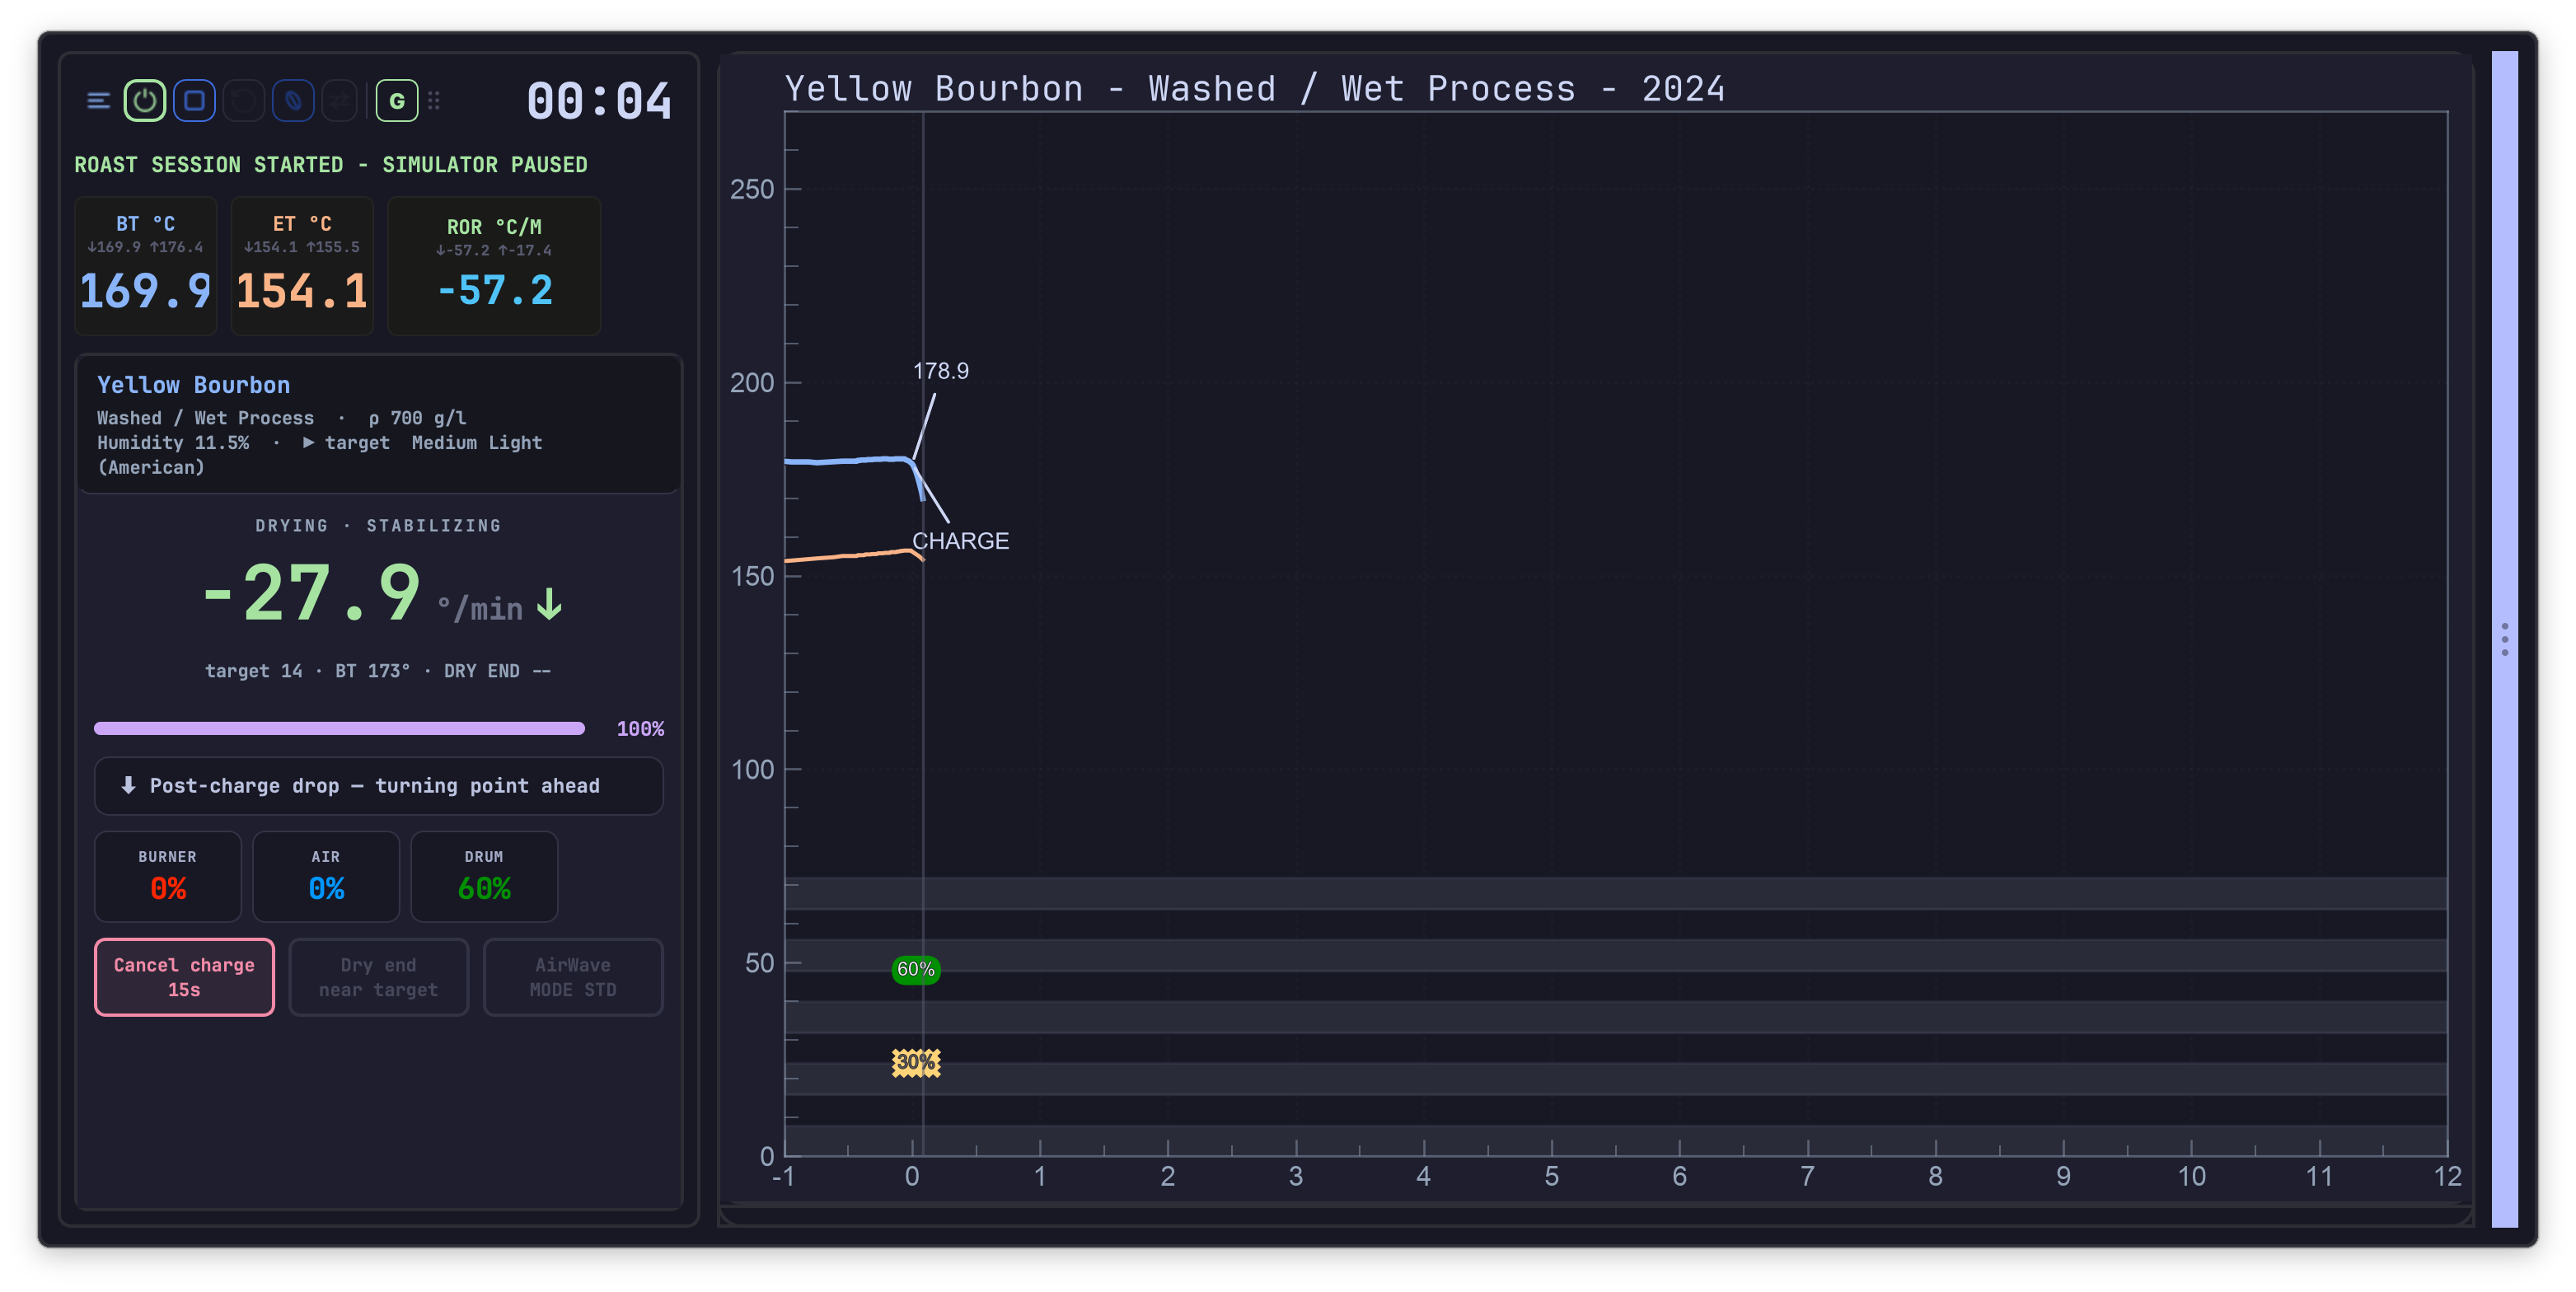Click the yellow 30% chart marker
The width and height of the screenshot is (2576, 1292).
click(915, 1062)
